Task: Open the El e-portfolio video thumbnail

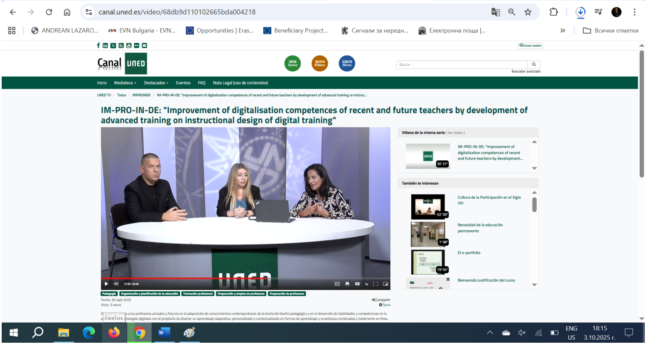Action: [x=428, y=262]
